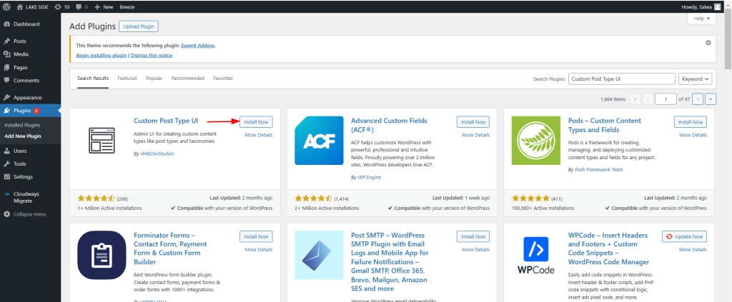The image size is (732, 302).
Task: Click the Forminator clipboard logo
Action: click(102, 255)
